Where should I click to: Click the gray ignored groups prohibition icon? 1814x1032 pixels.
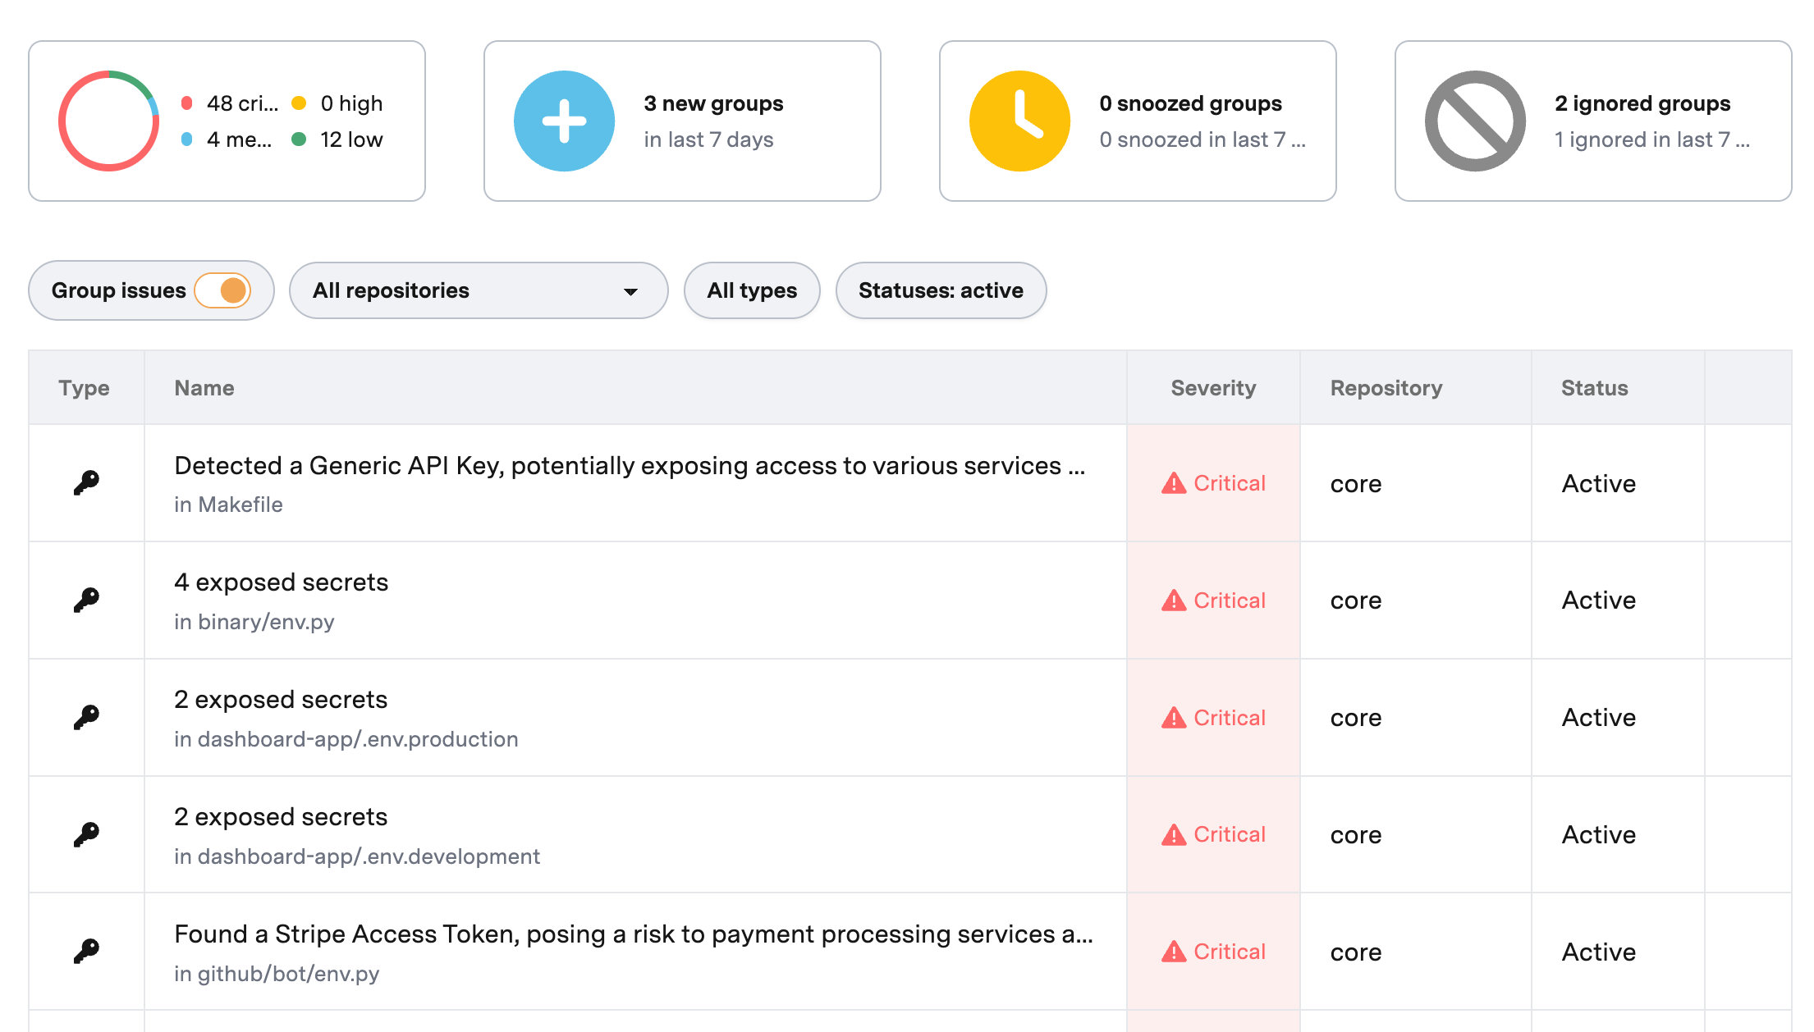click(x=1475, y=121)
